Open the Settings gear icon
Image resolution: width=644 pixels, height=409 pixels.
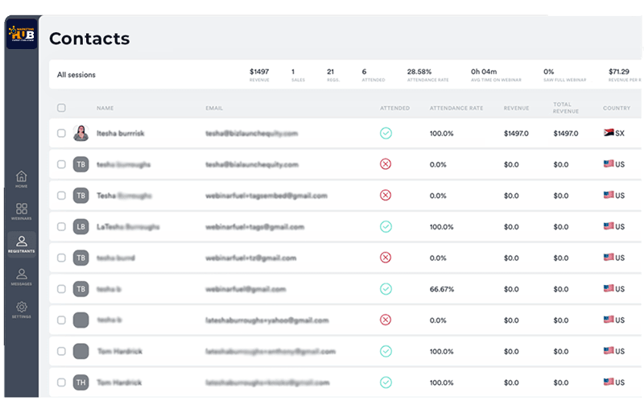pyautogui.click(x=22, y=309)
